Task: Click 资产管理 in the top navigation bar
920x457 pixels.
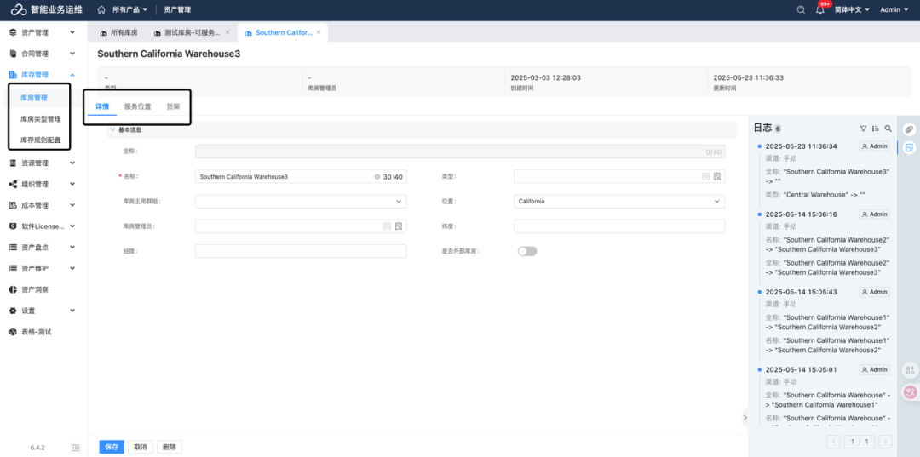Action: click(177, 10)
